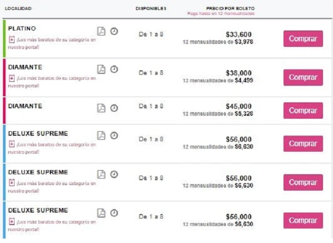
Task: Open the PDF icon in the last Deluxe Supreme row
Action: click(101, 213)
